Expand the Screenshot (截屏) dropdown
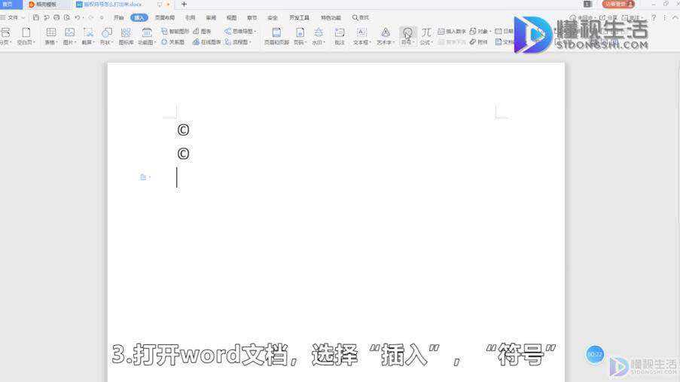This screenshot has height=382, width=680. (x=88, y=36)
